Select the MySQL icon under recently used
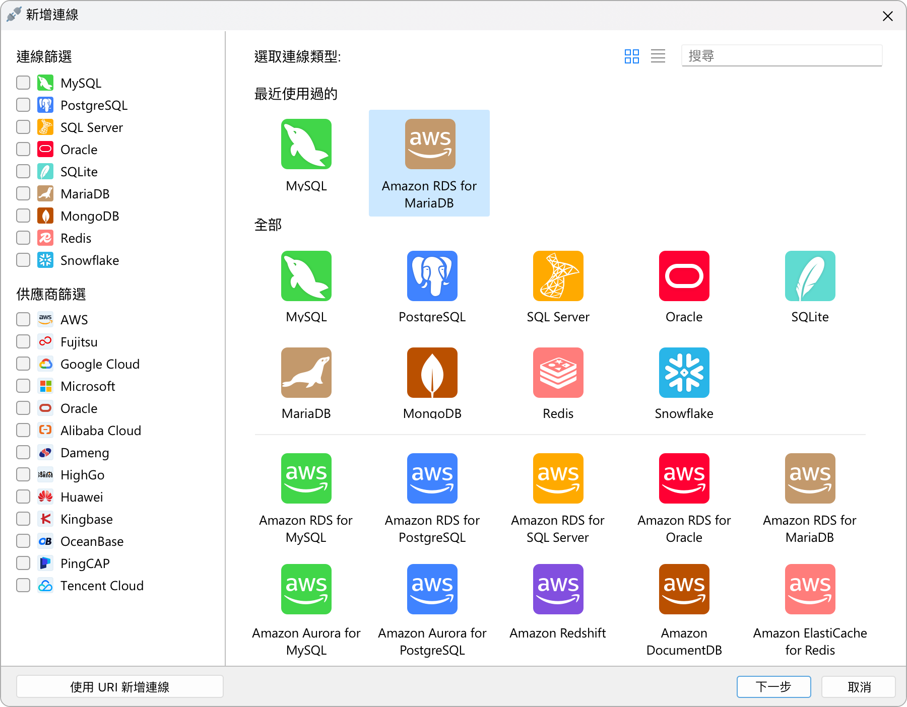The image size is (907, 707). pos(306,144)
